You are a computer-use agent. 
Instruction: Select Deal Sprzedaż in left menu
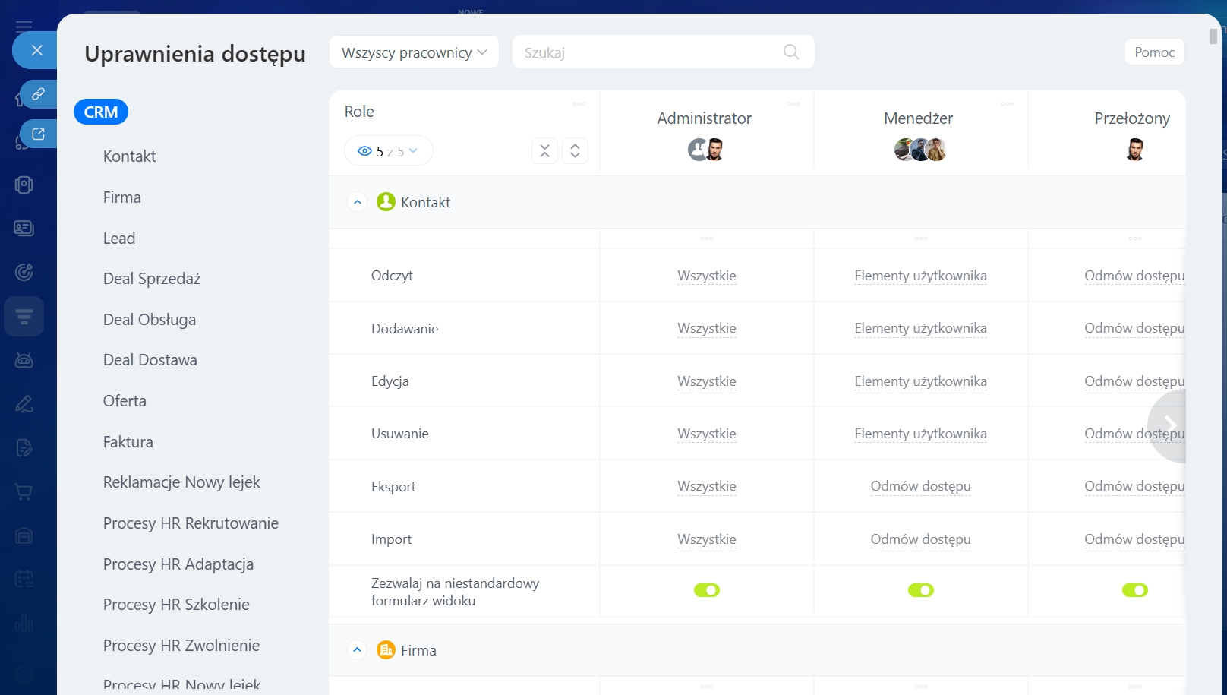pos(152,279)
